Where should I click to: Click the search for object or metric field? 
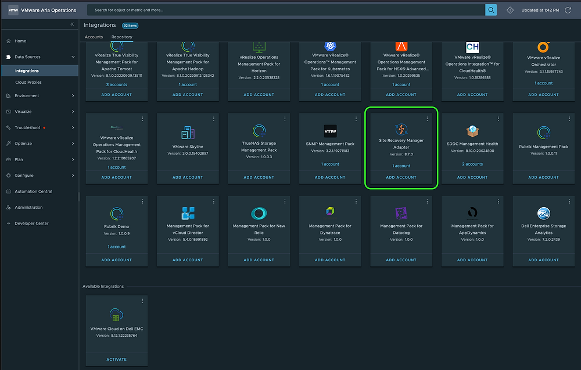point(286,10)
